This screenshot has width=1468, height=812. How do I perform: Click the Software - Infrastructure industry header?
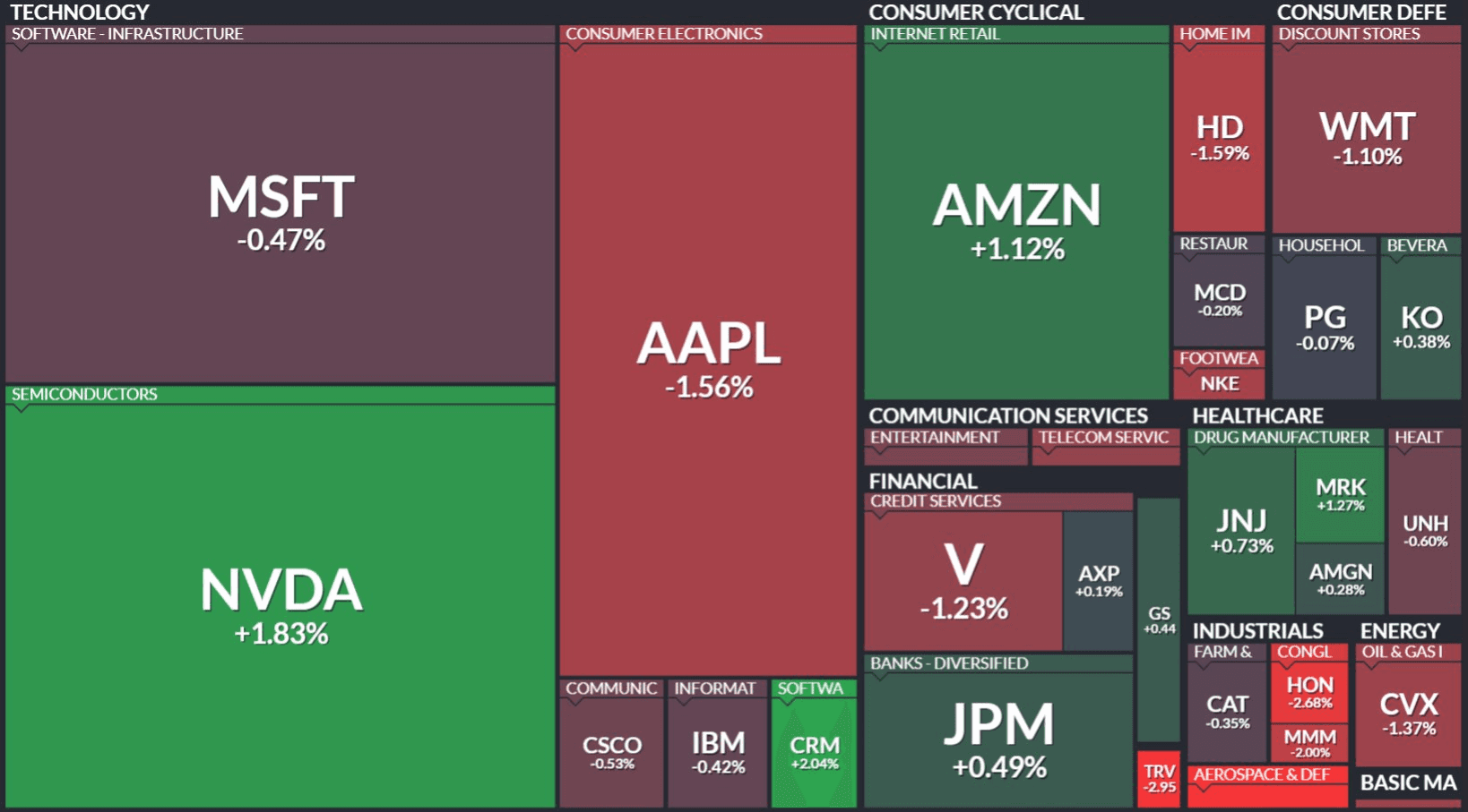point(127,34)
